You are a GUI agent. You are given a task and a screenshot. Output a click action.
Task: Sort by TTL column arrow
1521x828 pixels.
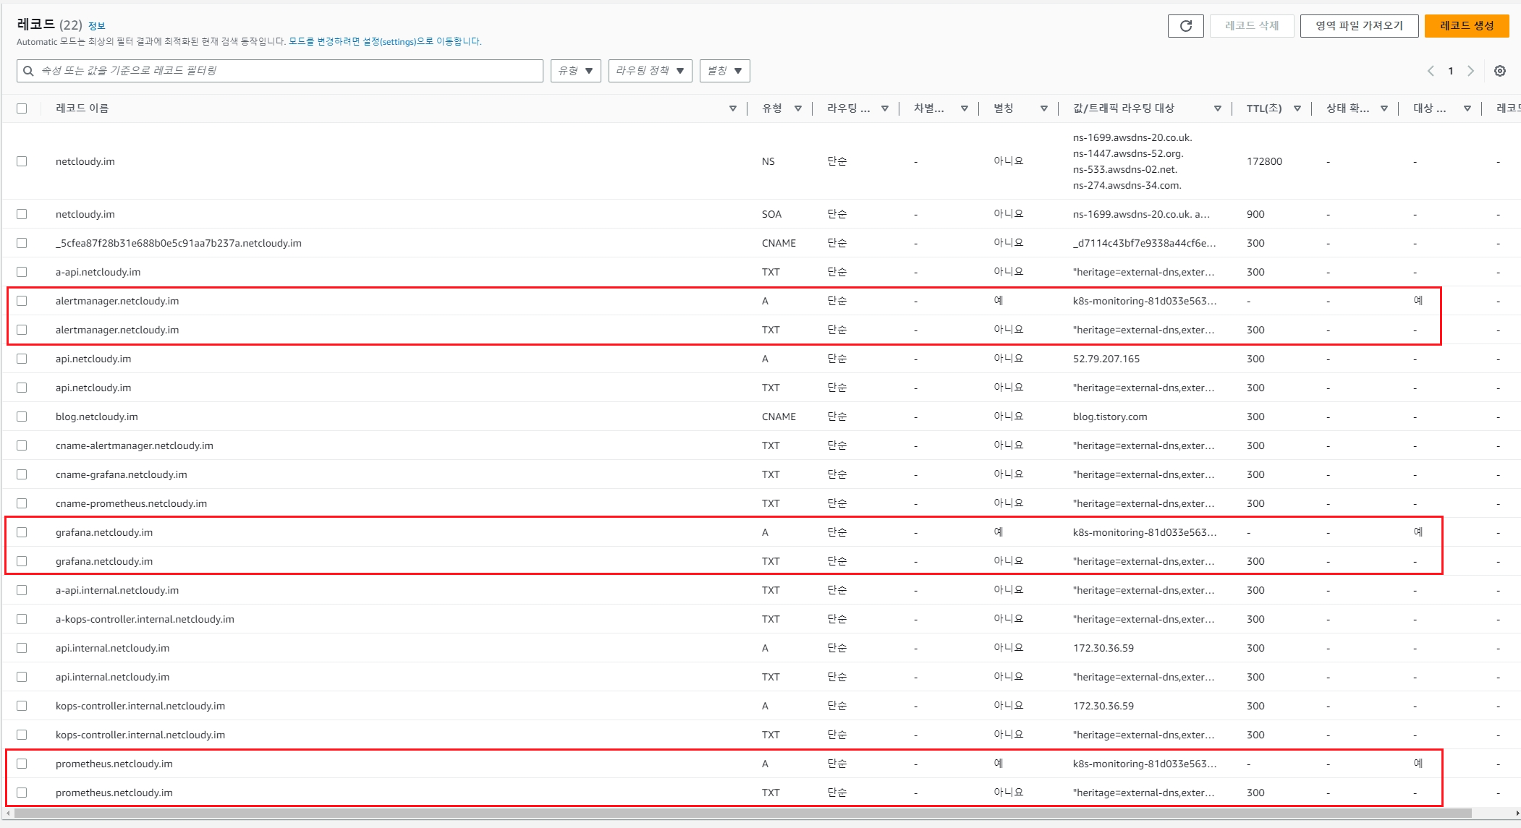click(x=1297, y=108)
